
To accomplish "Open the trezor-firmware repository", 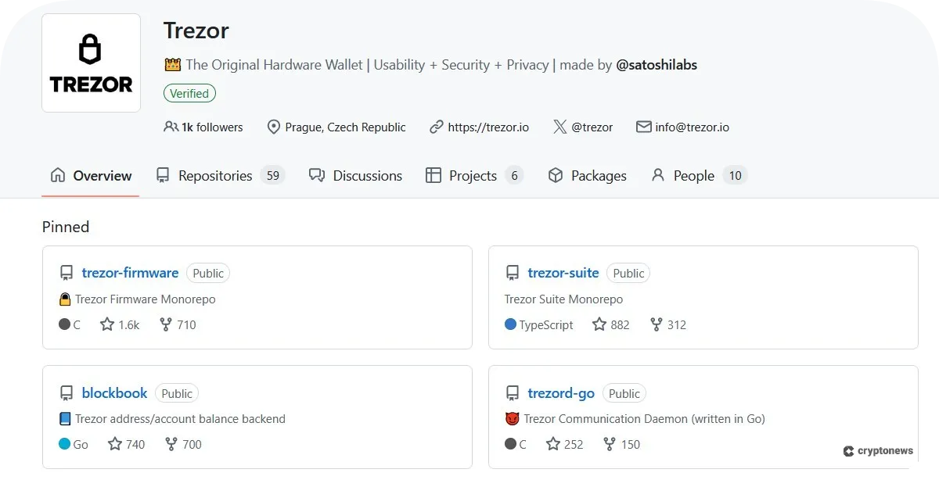I will (130, 272).
